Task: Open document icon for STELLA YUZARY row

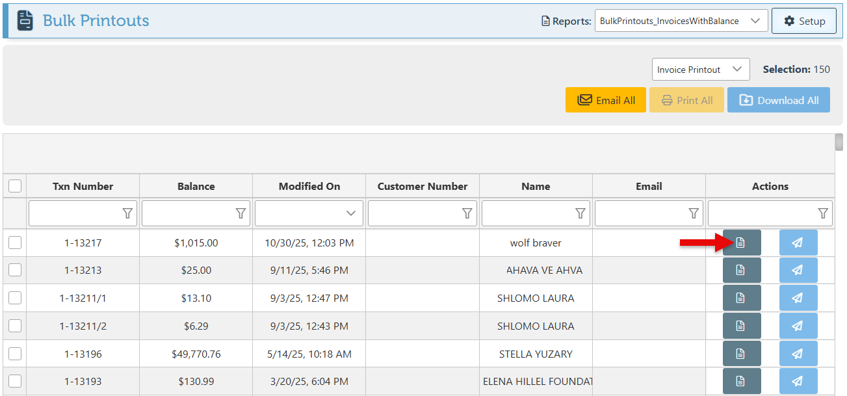Action: [x=741, y=354]
